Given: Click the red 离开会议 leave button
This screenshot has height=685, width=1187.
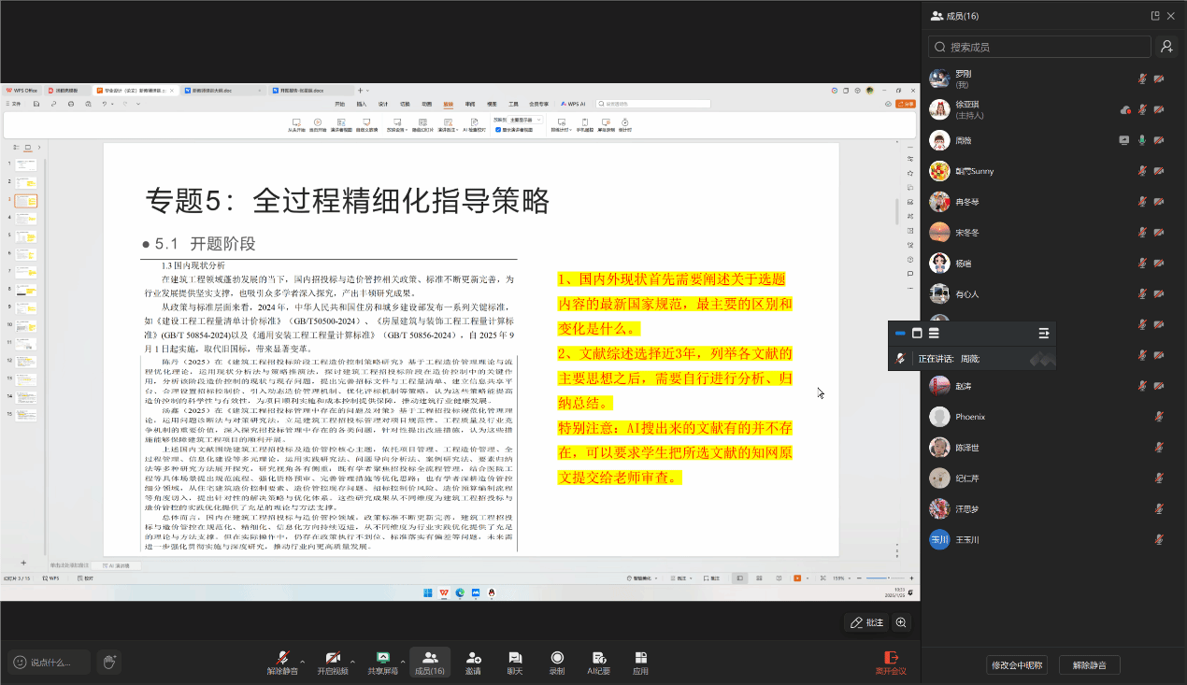Looking at the screenshot, I should coord(891,662).
